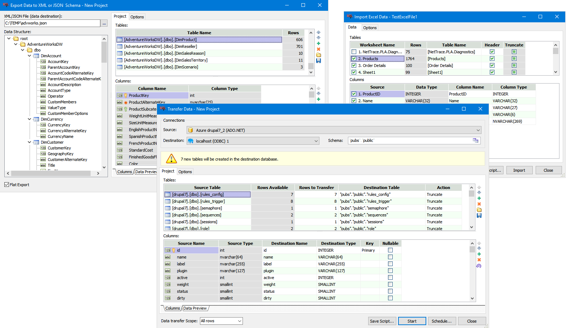
Task: Open the Source connection dropdown
Action: [478, 130]
